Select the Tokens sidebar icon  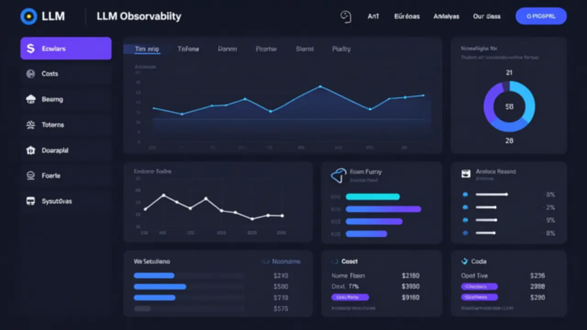[30, 125]
